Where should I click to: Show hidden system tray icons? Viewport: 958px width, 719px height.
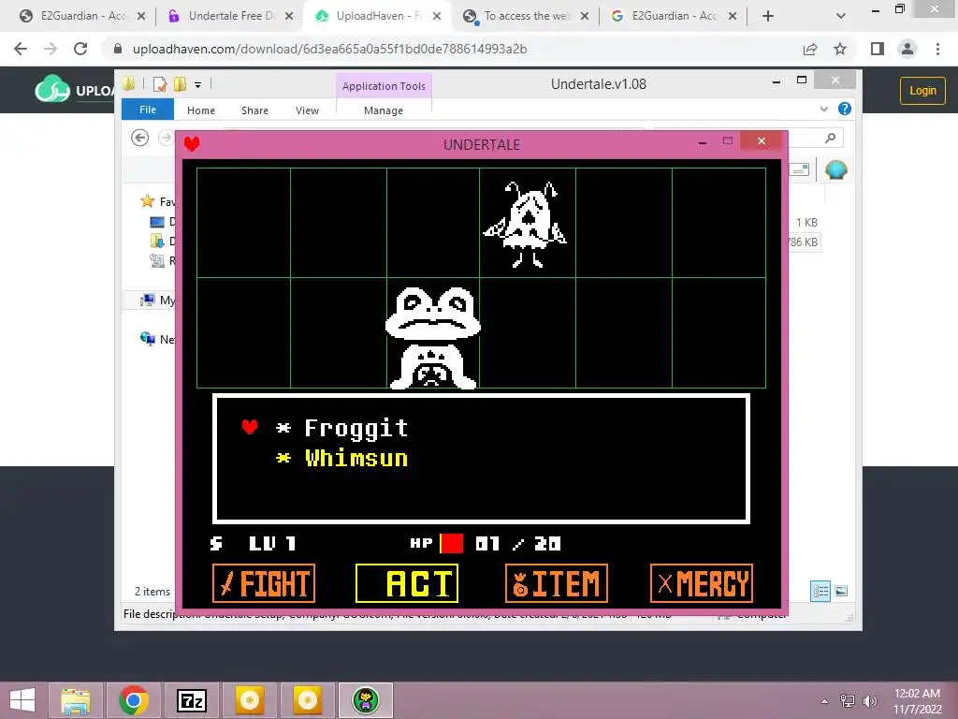click(x=825, y=701)
